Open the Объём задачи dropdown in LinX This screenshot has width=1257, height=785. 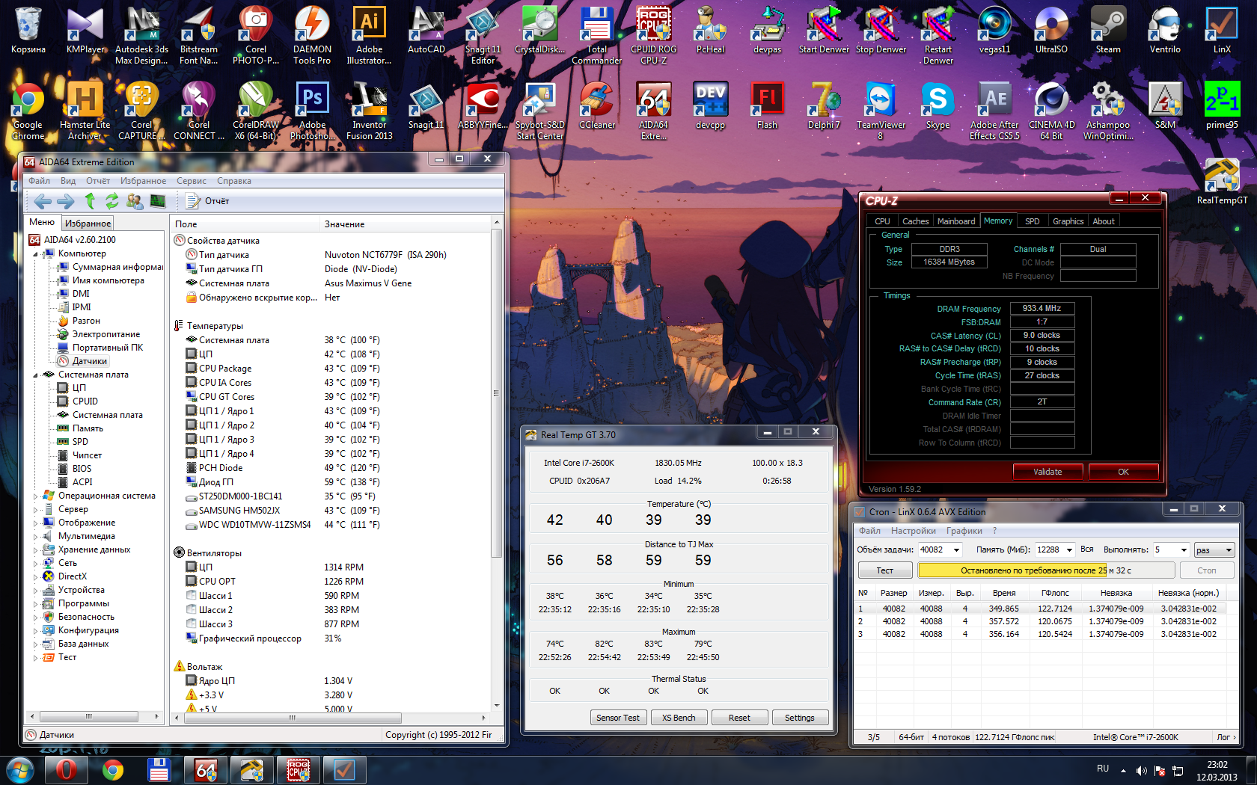pos(956,550)
